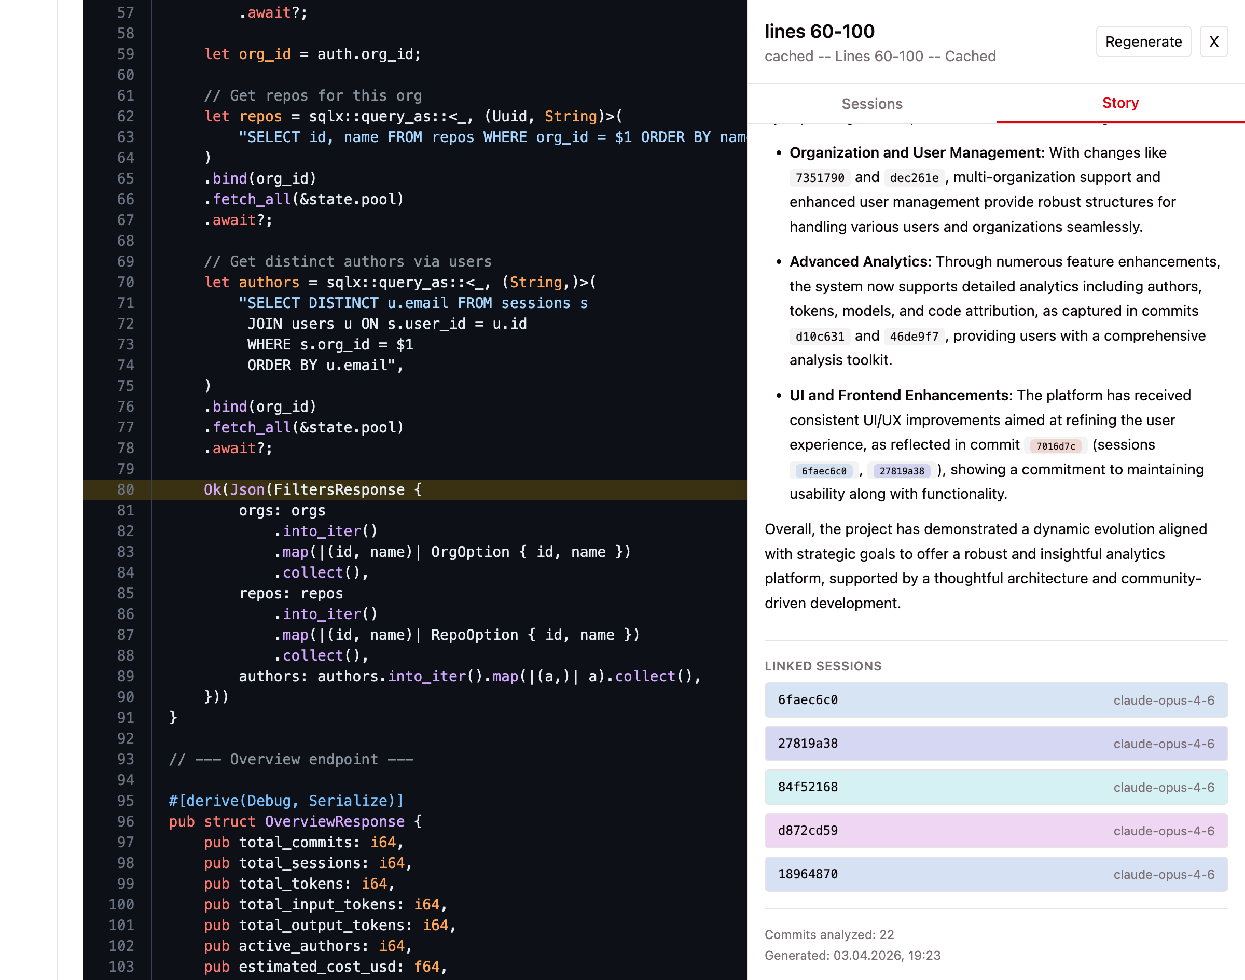Image resolution: width=1245 pixels, height=980 pixels.
Task: Open linked session 84f52168
Action: click(x=995, y=787)
